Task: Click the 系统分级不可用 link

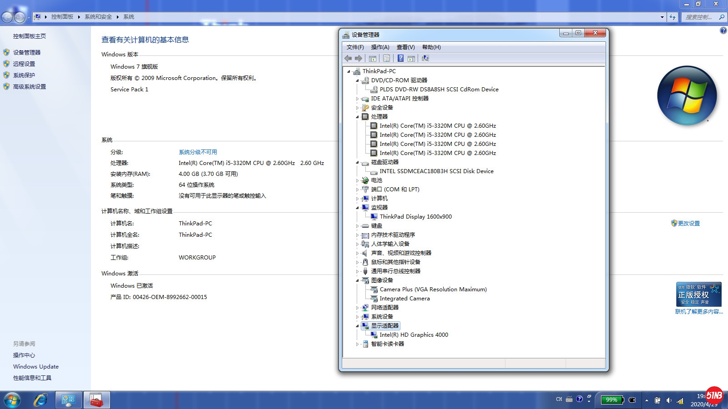Action: (197, 152)
